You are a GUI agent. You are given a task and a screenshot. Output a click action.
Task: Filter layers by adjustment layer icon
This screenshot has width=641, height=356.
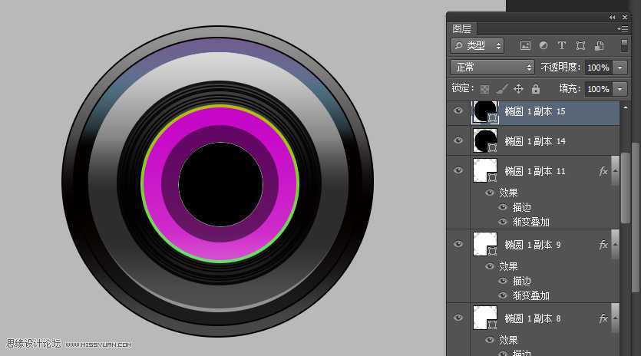pos(544,46)
